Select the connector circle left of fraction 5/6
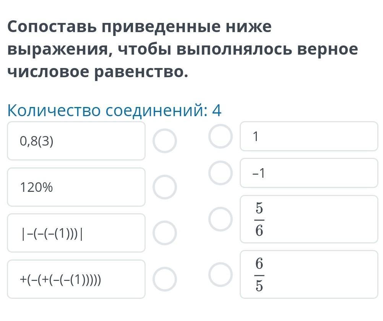The width and height of the screenshot is (383, 321). [221, 219]
